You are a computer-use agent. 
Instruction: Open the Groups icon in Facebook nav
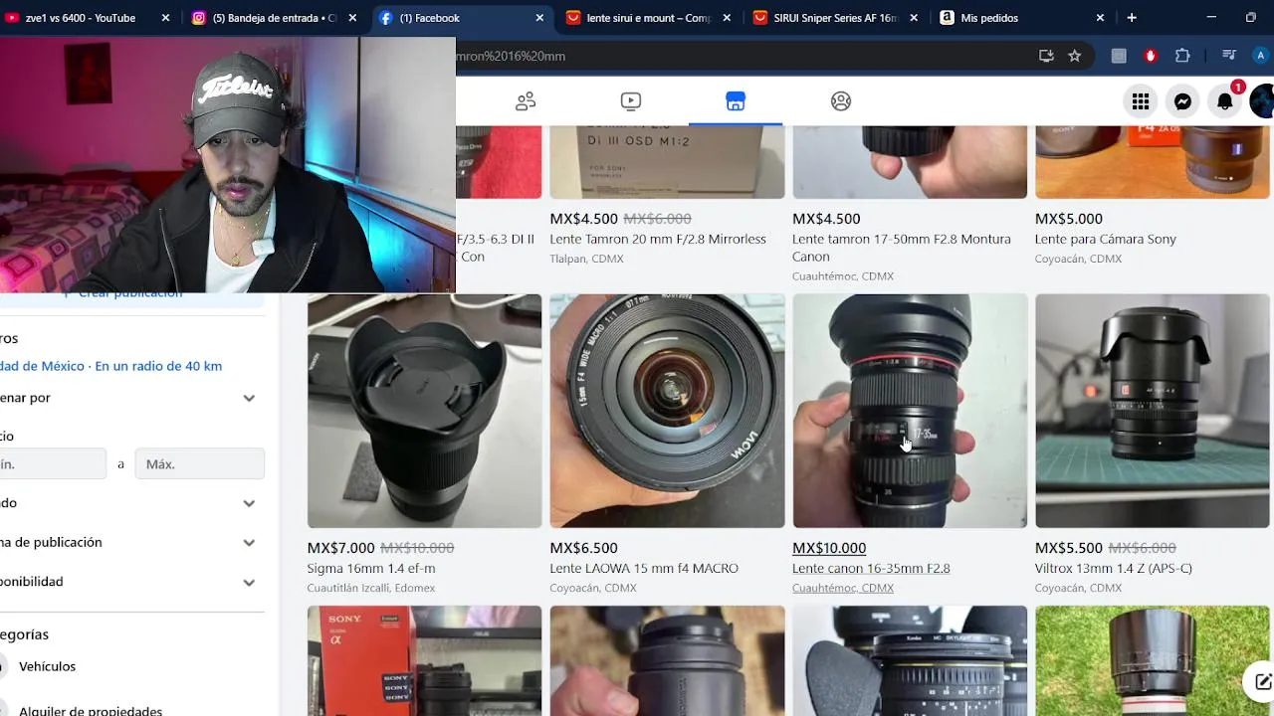point(841,101)
